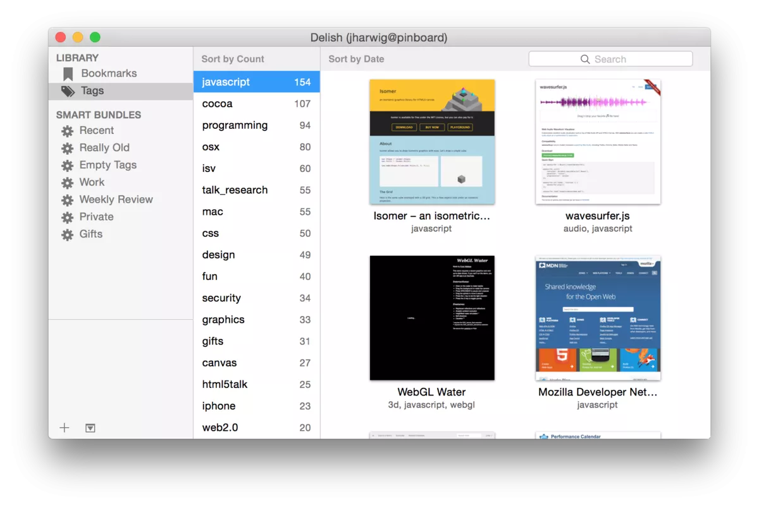Click the 'wavesurfer.js' title under its thumbnail
This screenshot has width=759, height=508.
click(x=598, y=216)
